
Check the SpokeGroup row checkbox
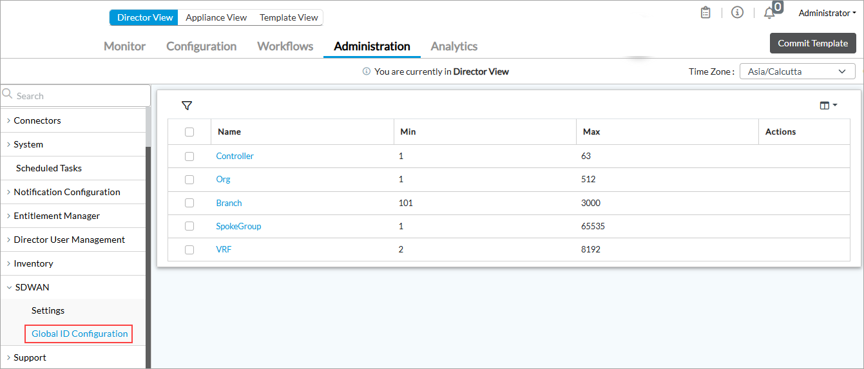coord(189,226)
